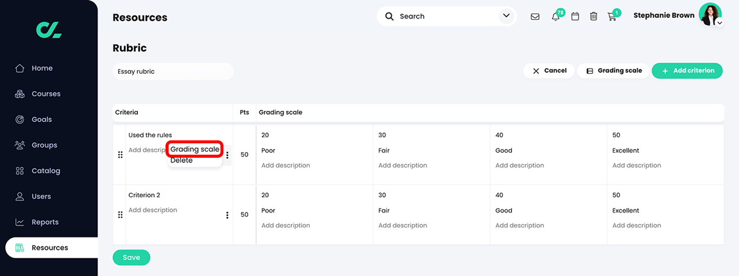
Task: Click the Cancel button
Action: click(x=548, y=71)
